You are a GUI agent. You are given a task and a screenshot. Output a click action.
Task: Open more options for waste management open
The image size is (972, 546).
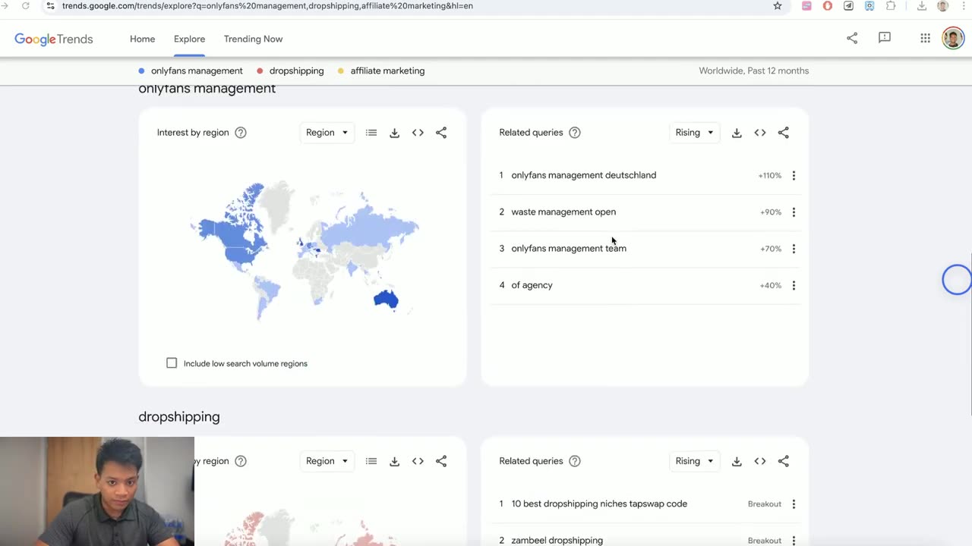pos(794,212)
